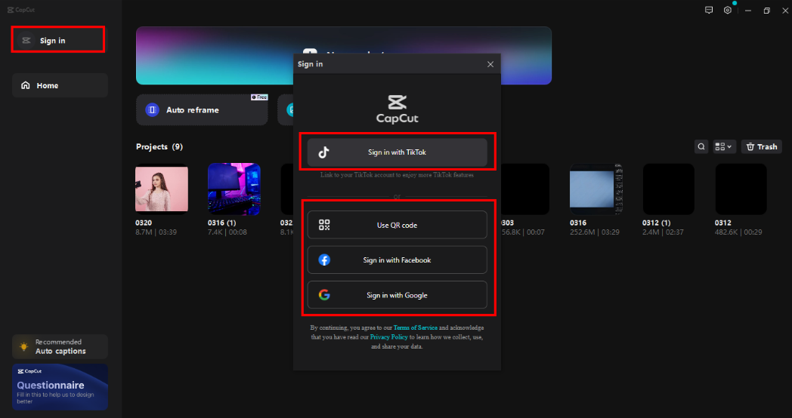This screenshot has width=792, height=418.
Task: Click the '7.4K | 00:08' project info
Action: click(x=227, y=232)
